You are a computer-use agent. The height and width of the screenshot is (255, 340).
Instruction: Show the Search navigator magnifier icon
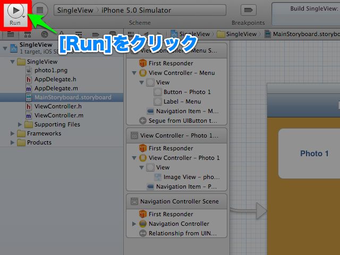[x=45, y=34]
